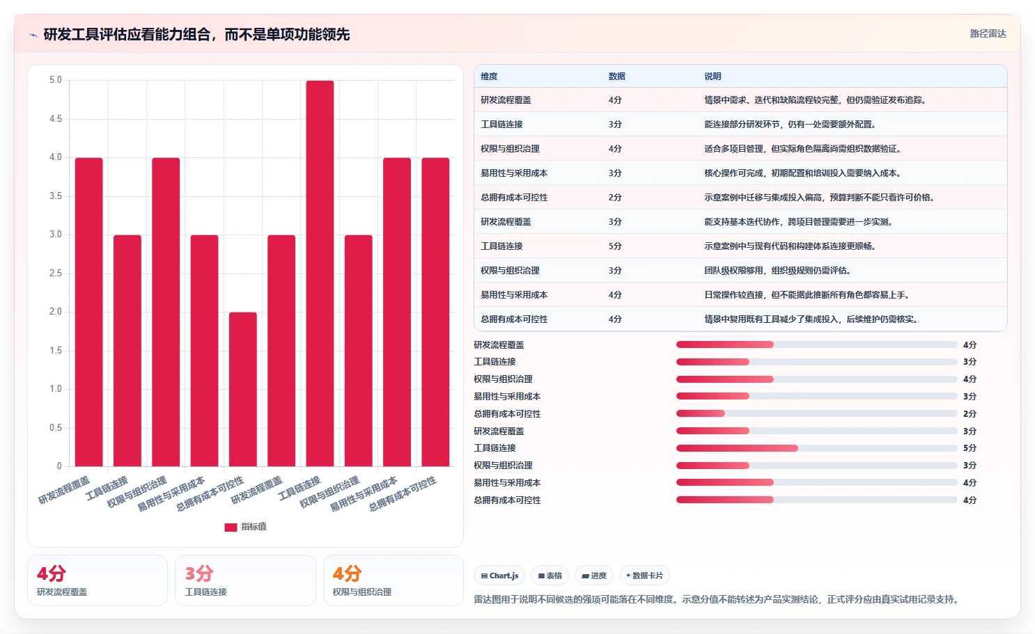1035x634 pixels.
Task: Click the 5分 value in the table
Action: coord(615,246)
